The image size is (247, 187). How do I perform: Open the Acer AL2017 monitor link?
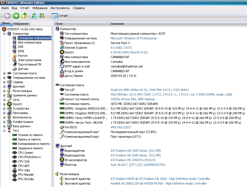click(x=138, y=165)
